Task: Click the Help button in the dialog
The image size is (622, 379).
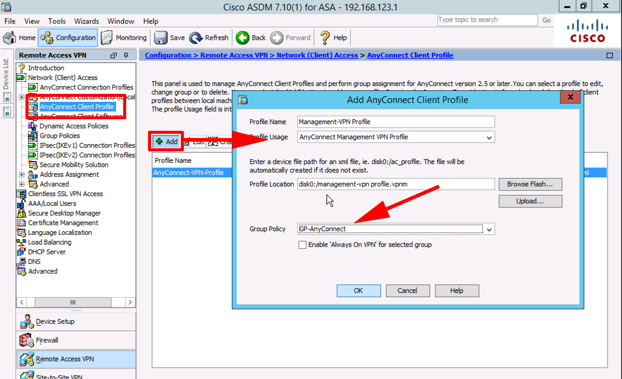Action: [456, 291]
